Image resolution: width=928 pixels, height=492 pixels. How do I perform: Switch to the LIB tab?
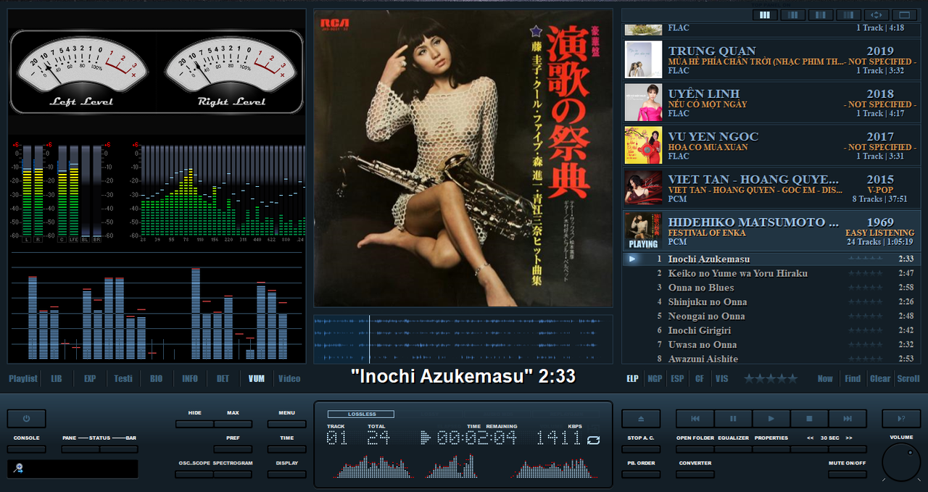(x=57, y=378)
